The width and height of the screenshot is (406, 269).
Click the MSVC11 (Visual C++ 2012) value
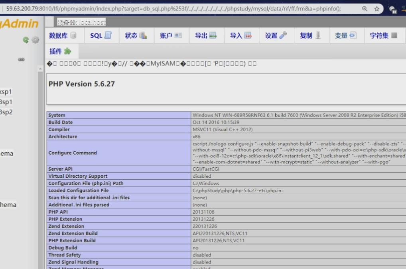click(223, 130)
